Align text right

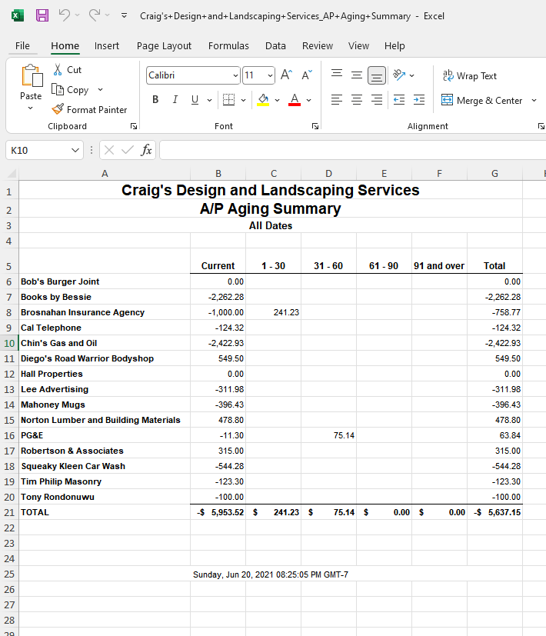(377, 100)
